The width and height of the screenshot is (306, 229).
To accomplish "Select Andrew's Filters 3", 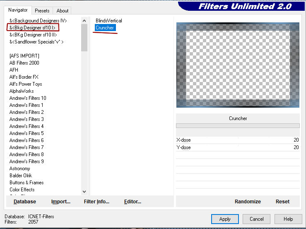I will (27, 119).
